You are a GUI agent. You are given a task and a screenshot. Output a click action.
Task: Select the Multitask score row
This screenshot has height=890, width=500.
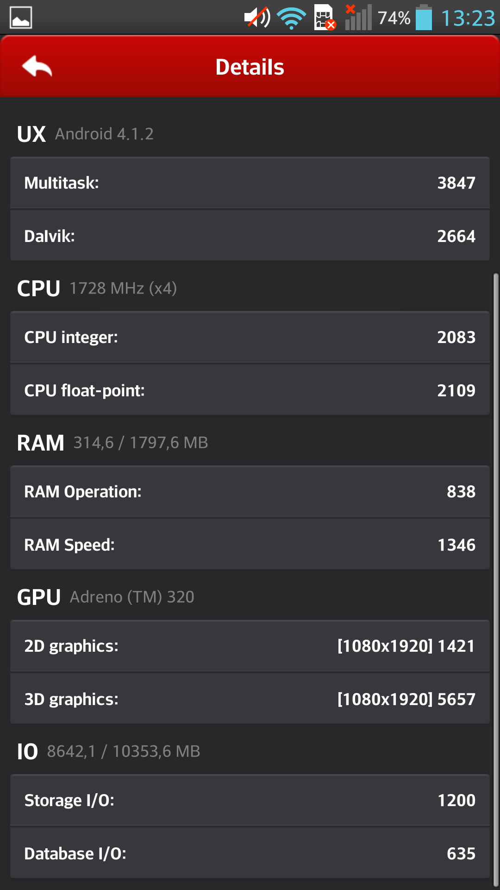click(x=250, y=183)
